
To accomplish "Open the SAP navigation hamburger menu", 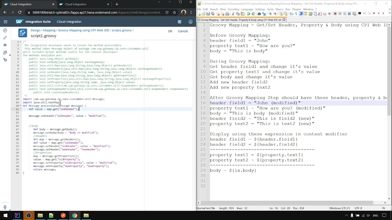I will 6,22.
